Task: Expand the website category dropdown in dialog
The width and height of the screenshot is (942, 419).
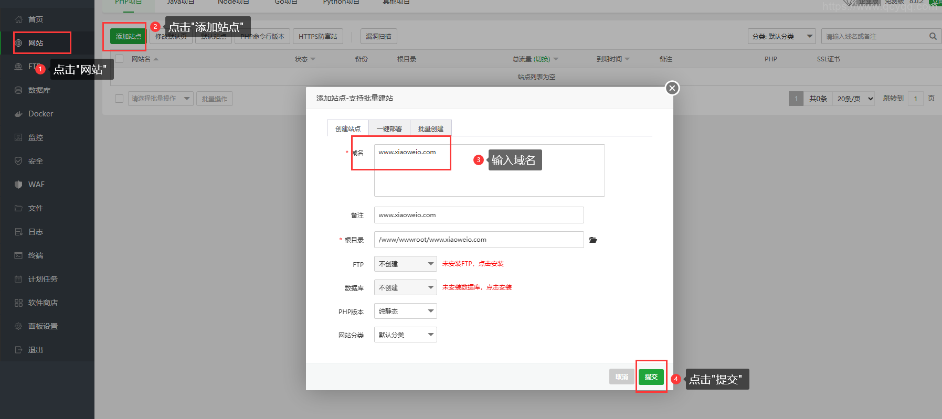Action: 405,335
